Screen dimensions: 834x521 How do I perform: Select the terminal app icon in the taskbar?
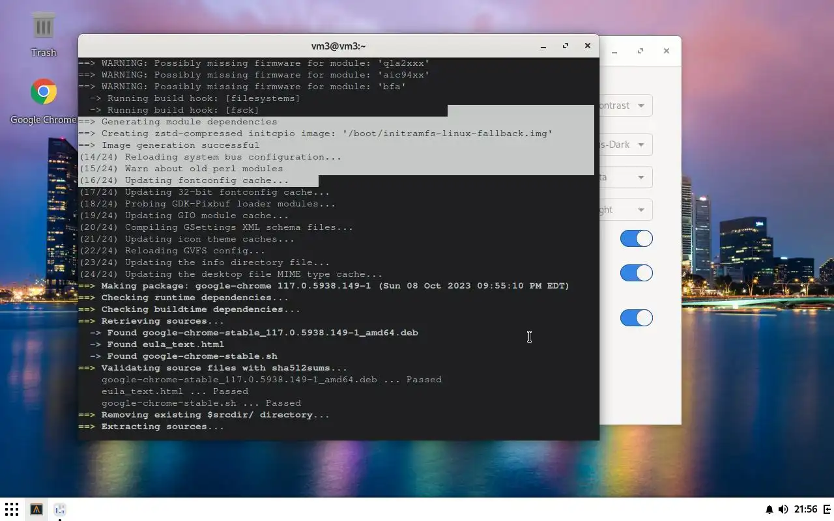(36, 509)
